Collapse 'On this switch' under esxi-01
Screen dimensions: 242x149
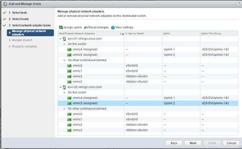click(64, 44)
